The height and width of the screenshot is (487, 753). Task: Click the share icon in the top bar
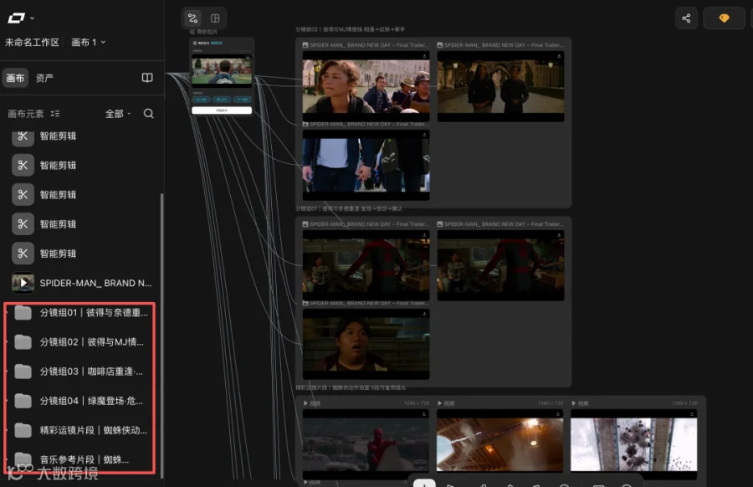(x=686, y=18)
